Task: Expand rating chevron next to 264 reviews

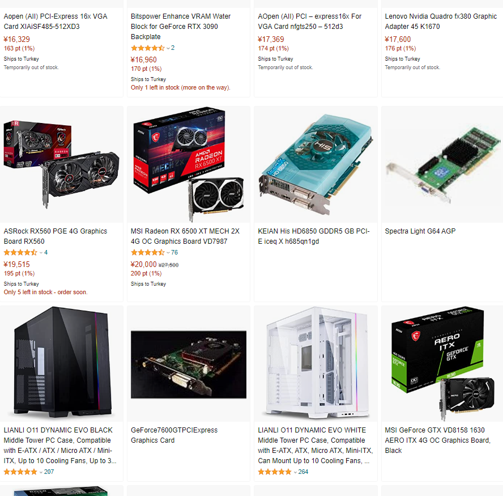Action: tap(295, 472)
